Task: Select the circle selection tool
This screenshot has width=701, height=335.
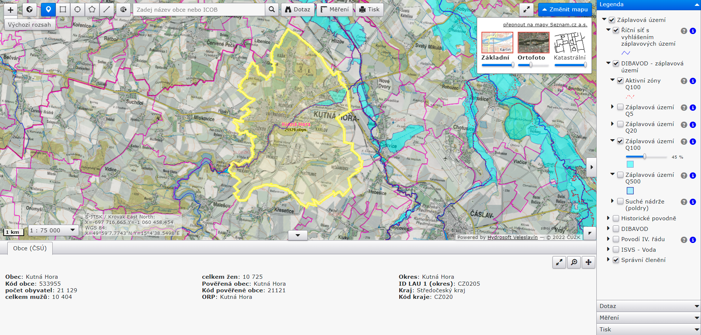Action: (78, 9)
